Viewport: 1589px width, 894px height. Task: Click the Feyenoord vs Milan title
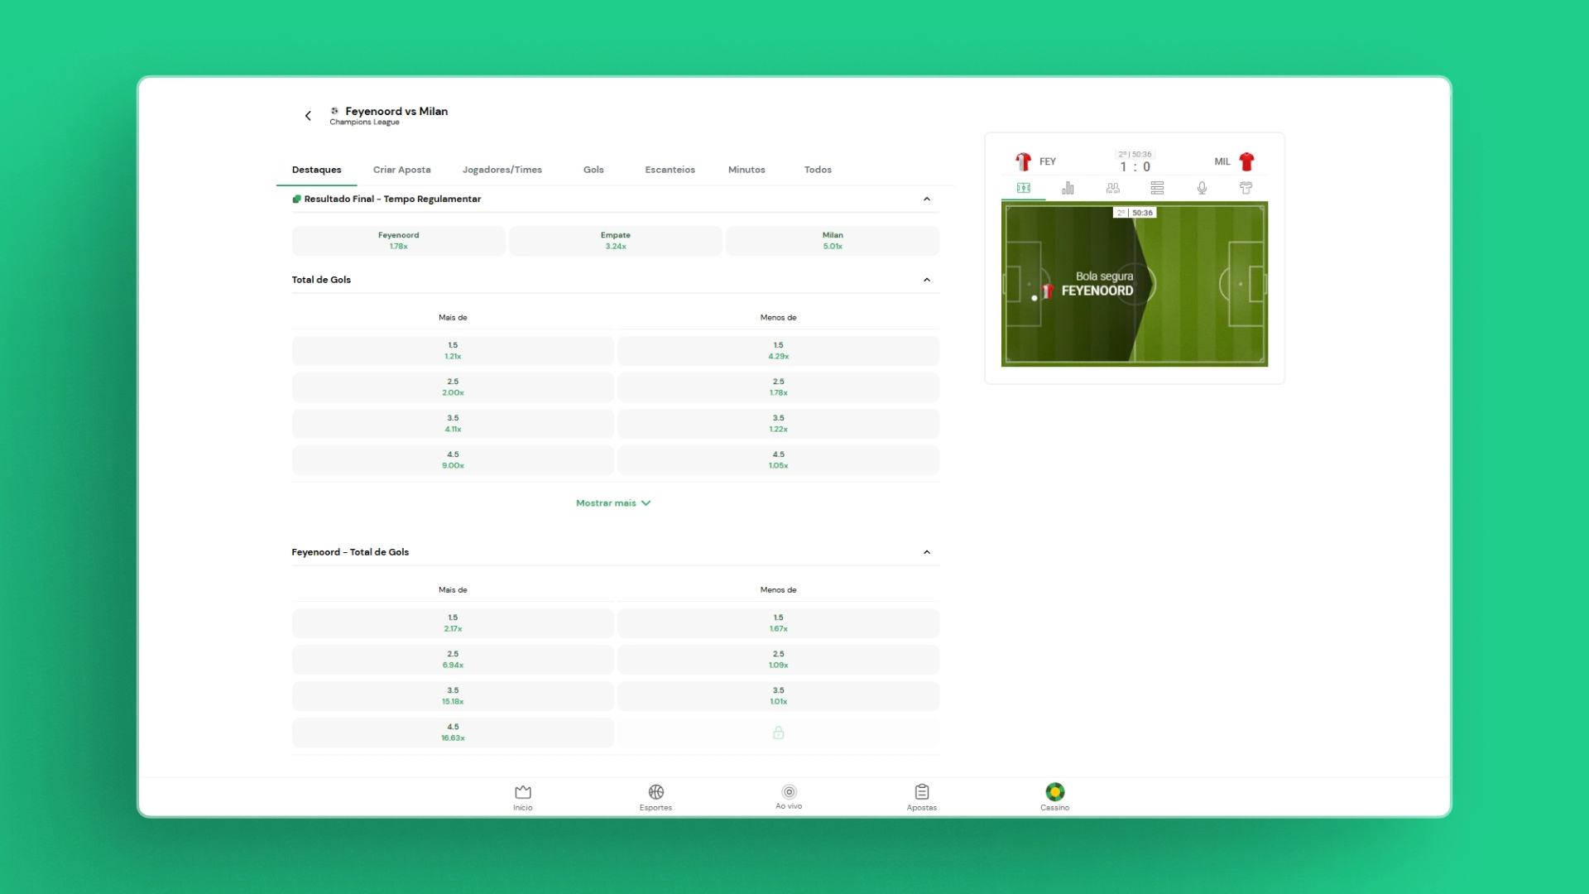396,111
